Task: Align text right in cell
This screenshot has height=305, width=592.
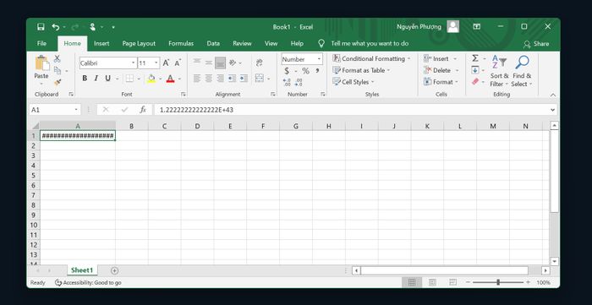Action: (220, 79)
